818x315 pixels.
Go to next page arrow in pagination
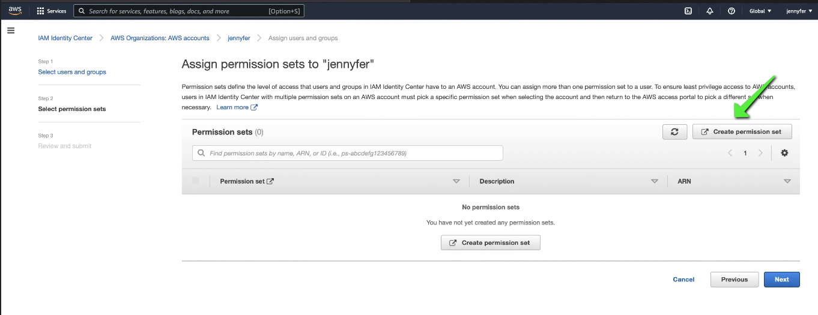pyautogui.click(x=760, y=153)
